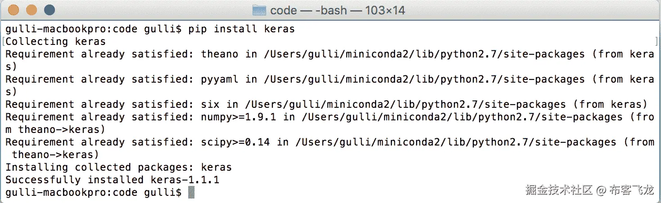Click the right bracket mark at window edge
Screen dimensions: 661x203
(x=657, y=42)
